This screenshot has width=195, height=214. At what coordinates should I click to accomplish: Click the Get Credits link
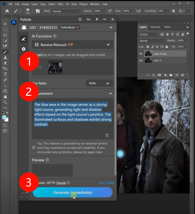tap(106, 183)
